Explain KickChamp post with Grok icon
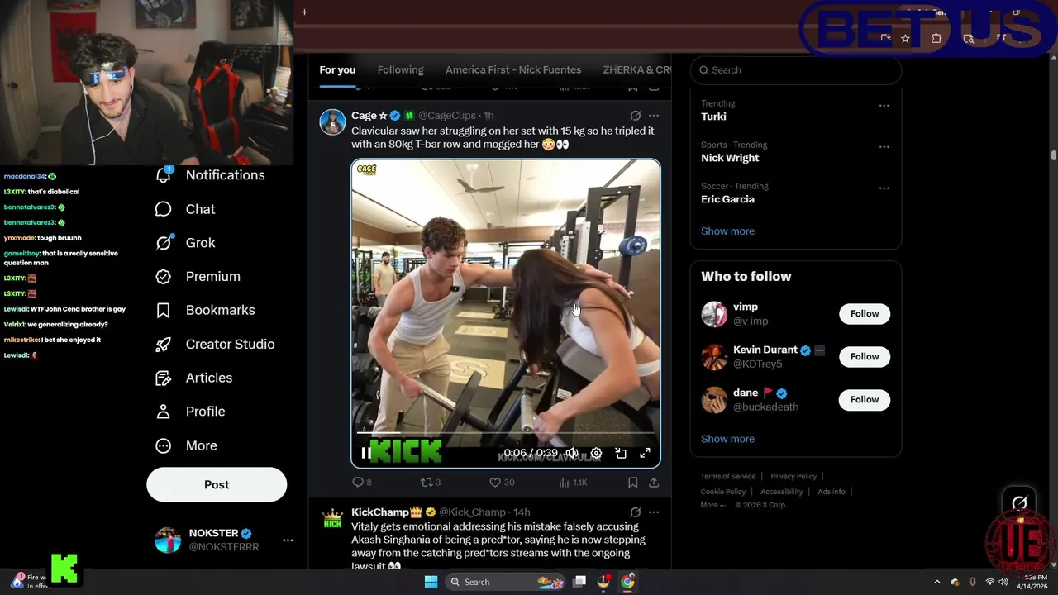Screen dimensions: 1058x595 click(x=635, y=512)
